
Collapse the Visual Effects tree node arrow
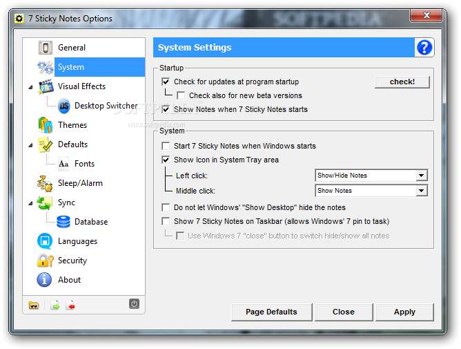pyautogui.click(x=30, y=87)
